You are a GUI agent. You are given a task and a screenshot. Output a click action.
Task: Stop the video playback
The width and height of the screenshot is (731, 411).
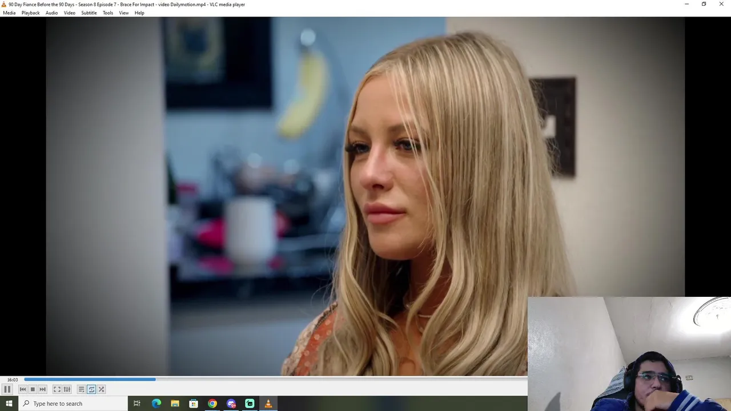[33, 389]
